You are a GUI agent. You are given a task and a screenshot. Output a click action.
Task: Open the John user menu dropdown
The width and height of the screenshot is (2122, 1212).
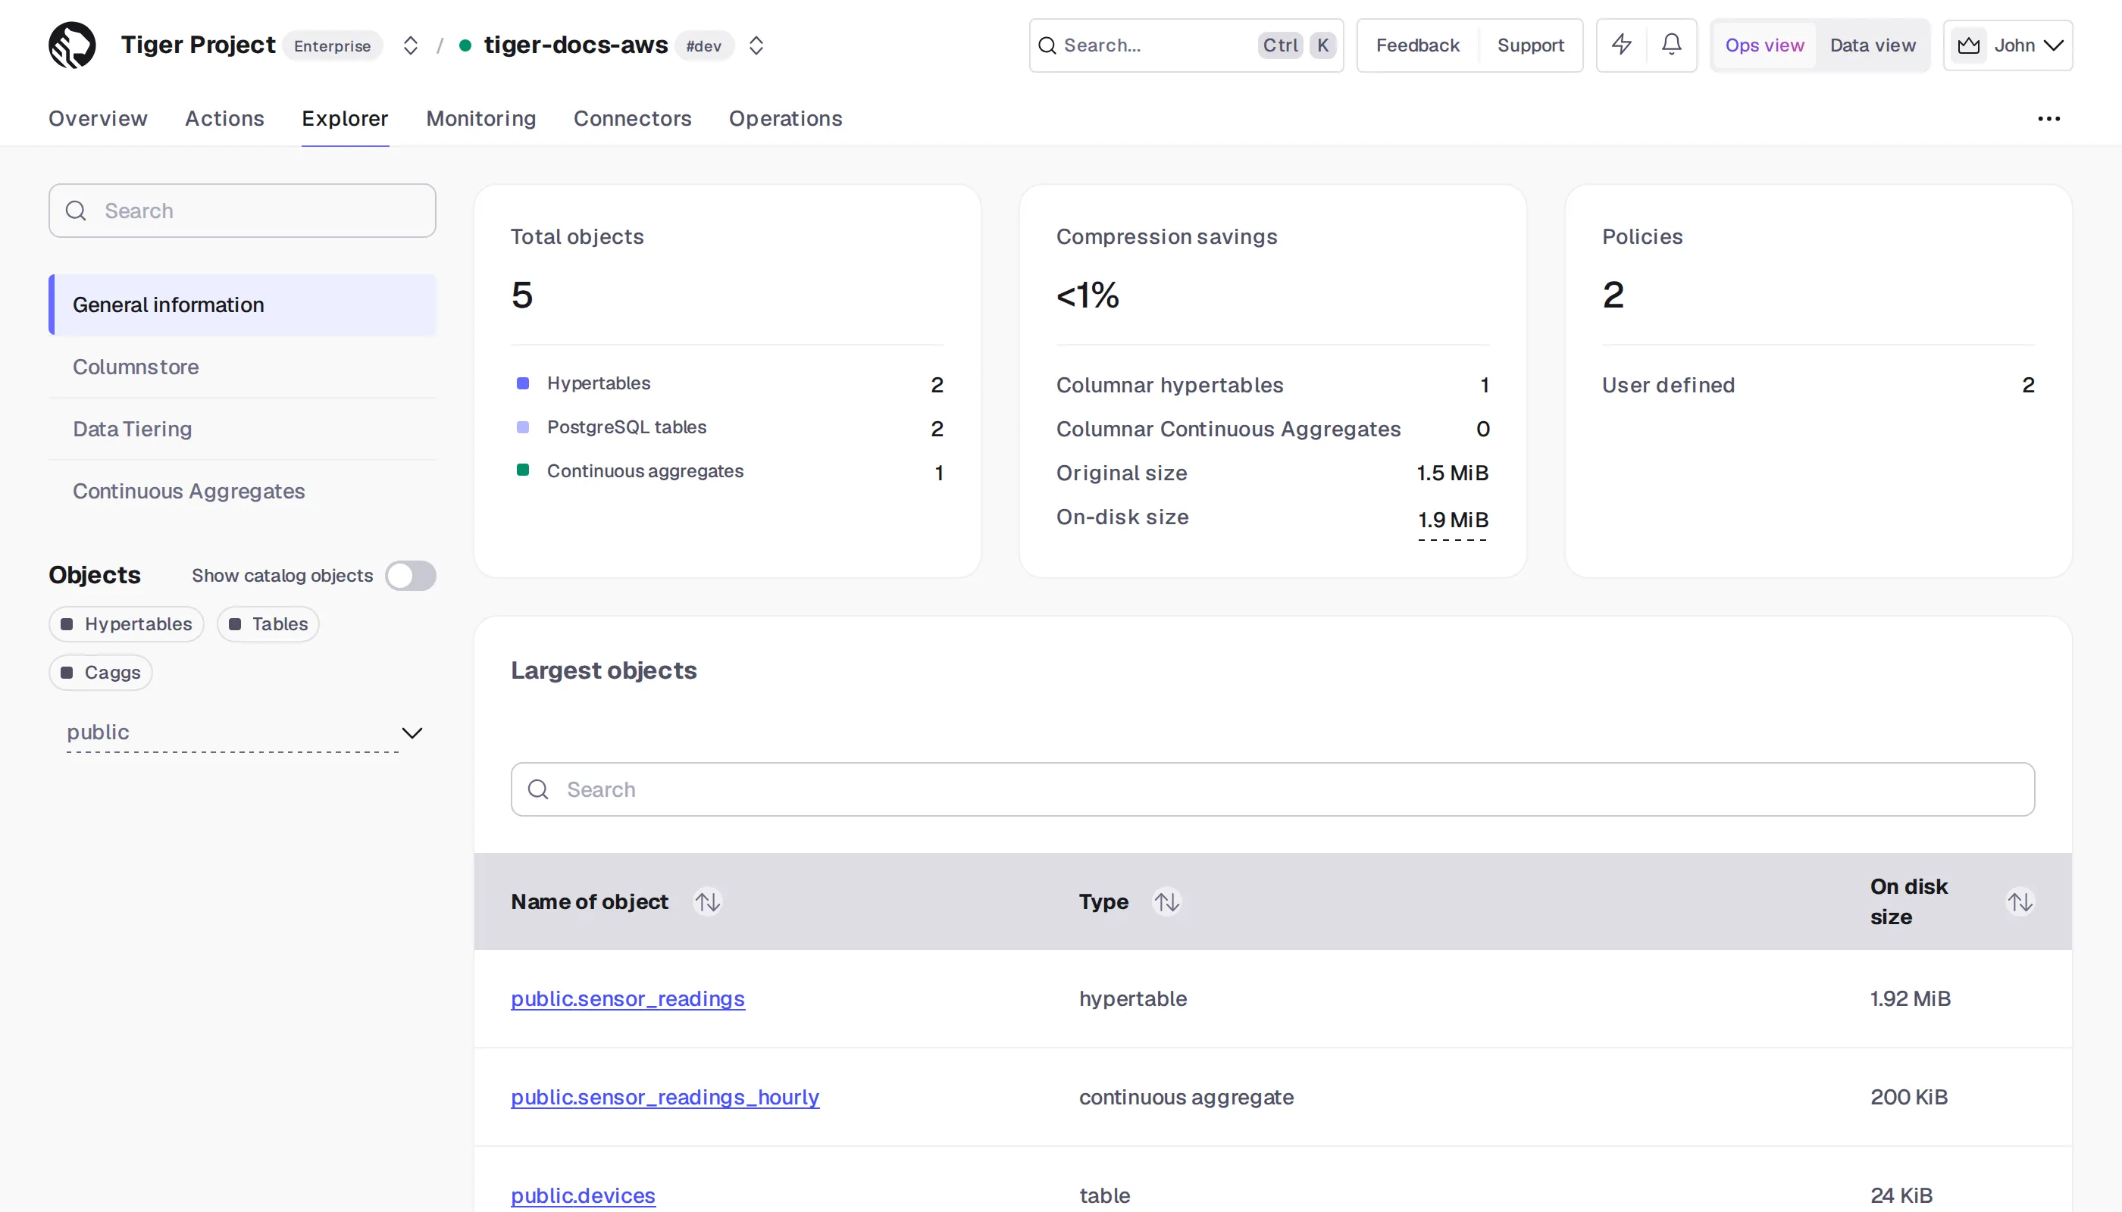[2008, 45]
